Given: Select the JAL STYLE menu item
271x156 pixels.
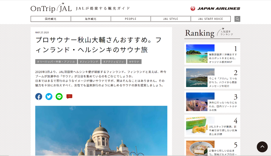Looking at the screenshot, I should click(170, 19).
